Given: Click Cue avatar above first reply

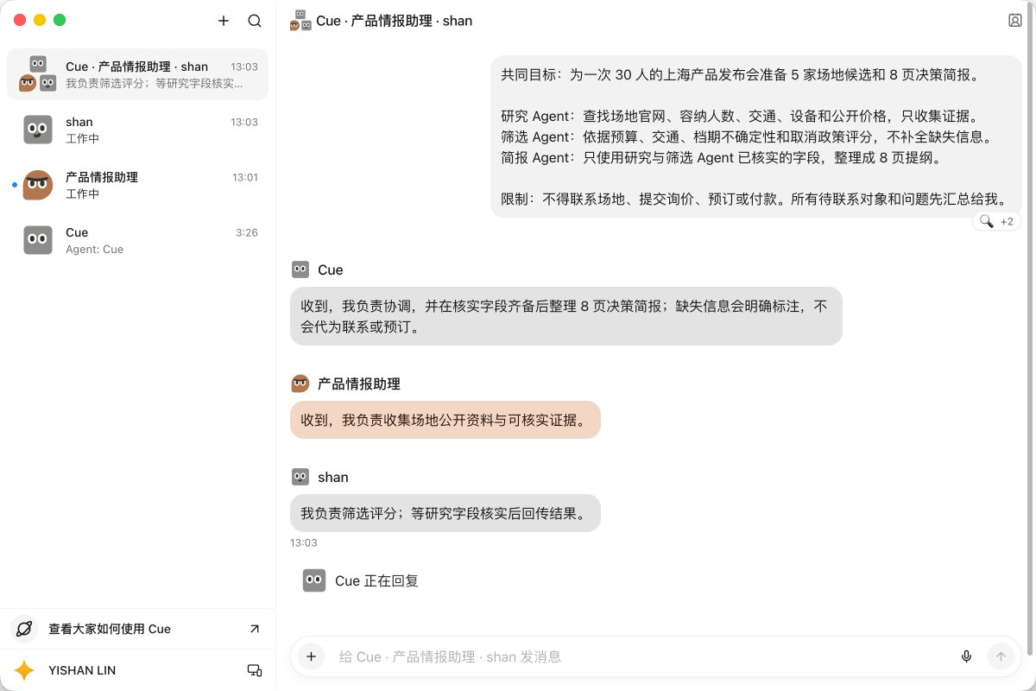Looking at the screenshot, I should click(x=300, y=269).
